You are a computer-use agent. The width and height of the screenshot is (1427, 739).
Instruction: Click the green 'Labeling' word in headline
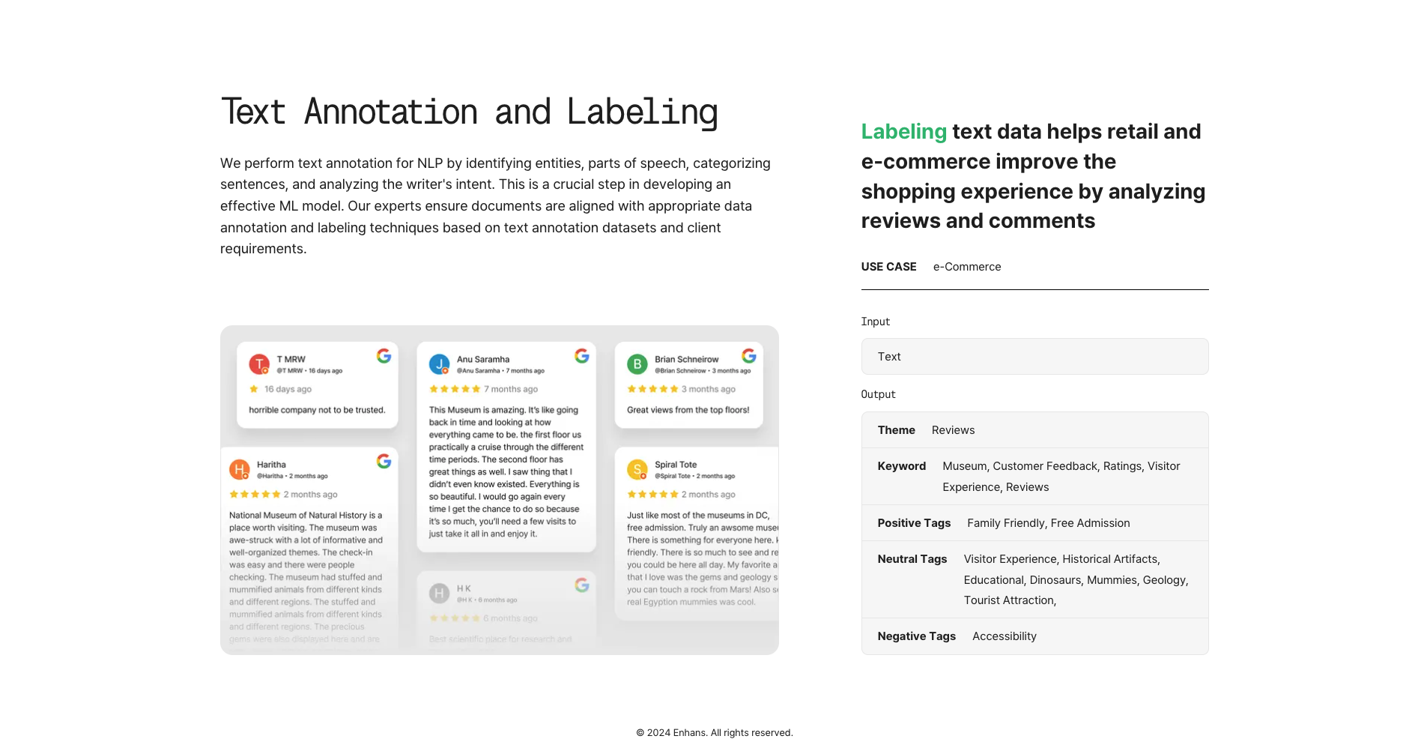tap(903, 132)
